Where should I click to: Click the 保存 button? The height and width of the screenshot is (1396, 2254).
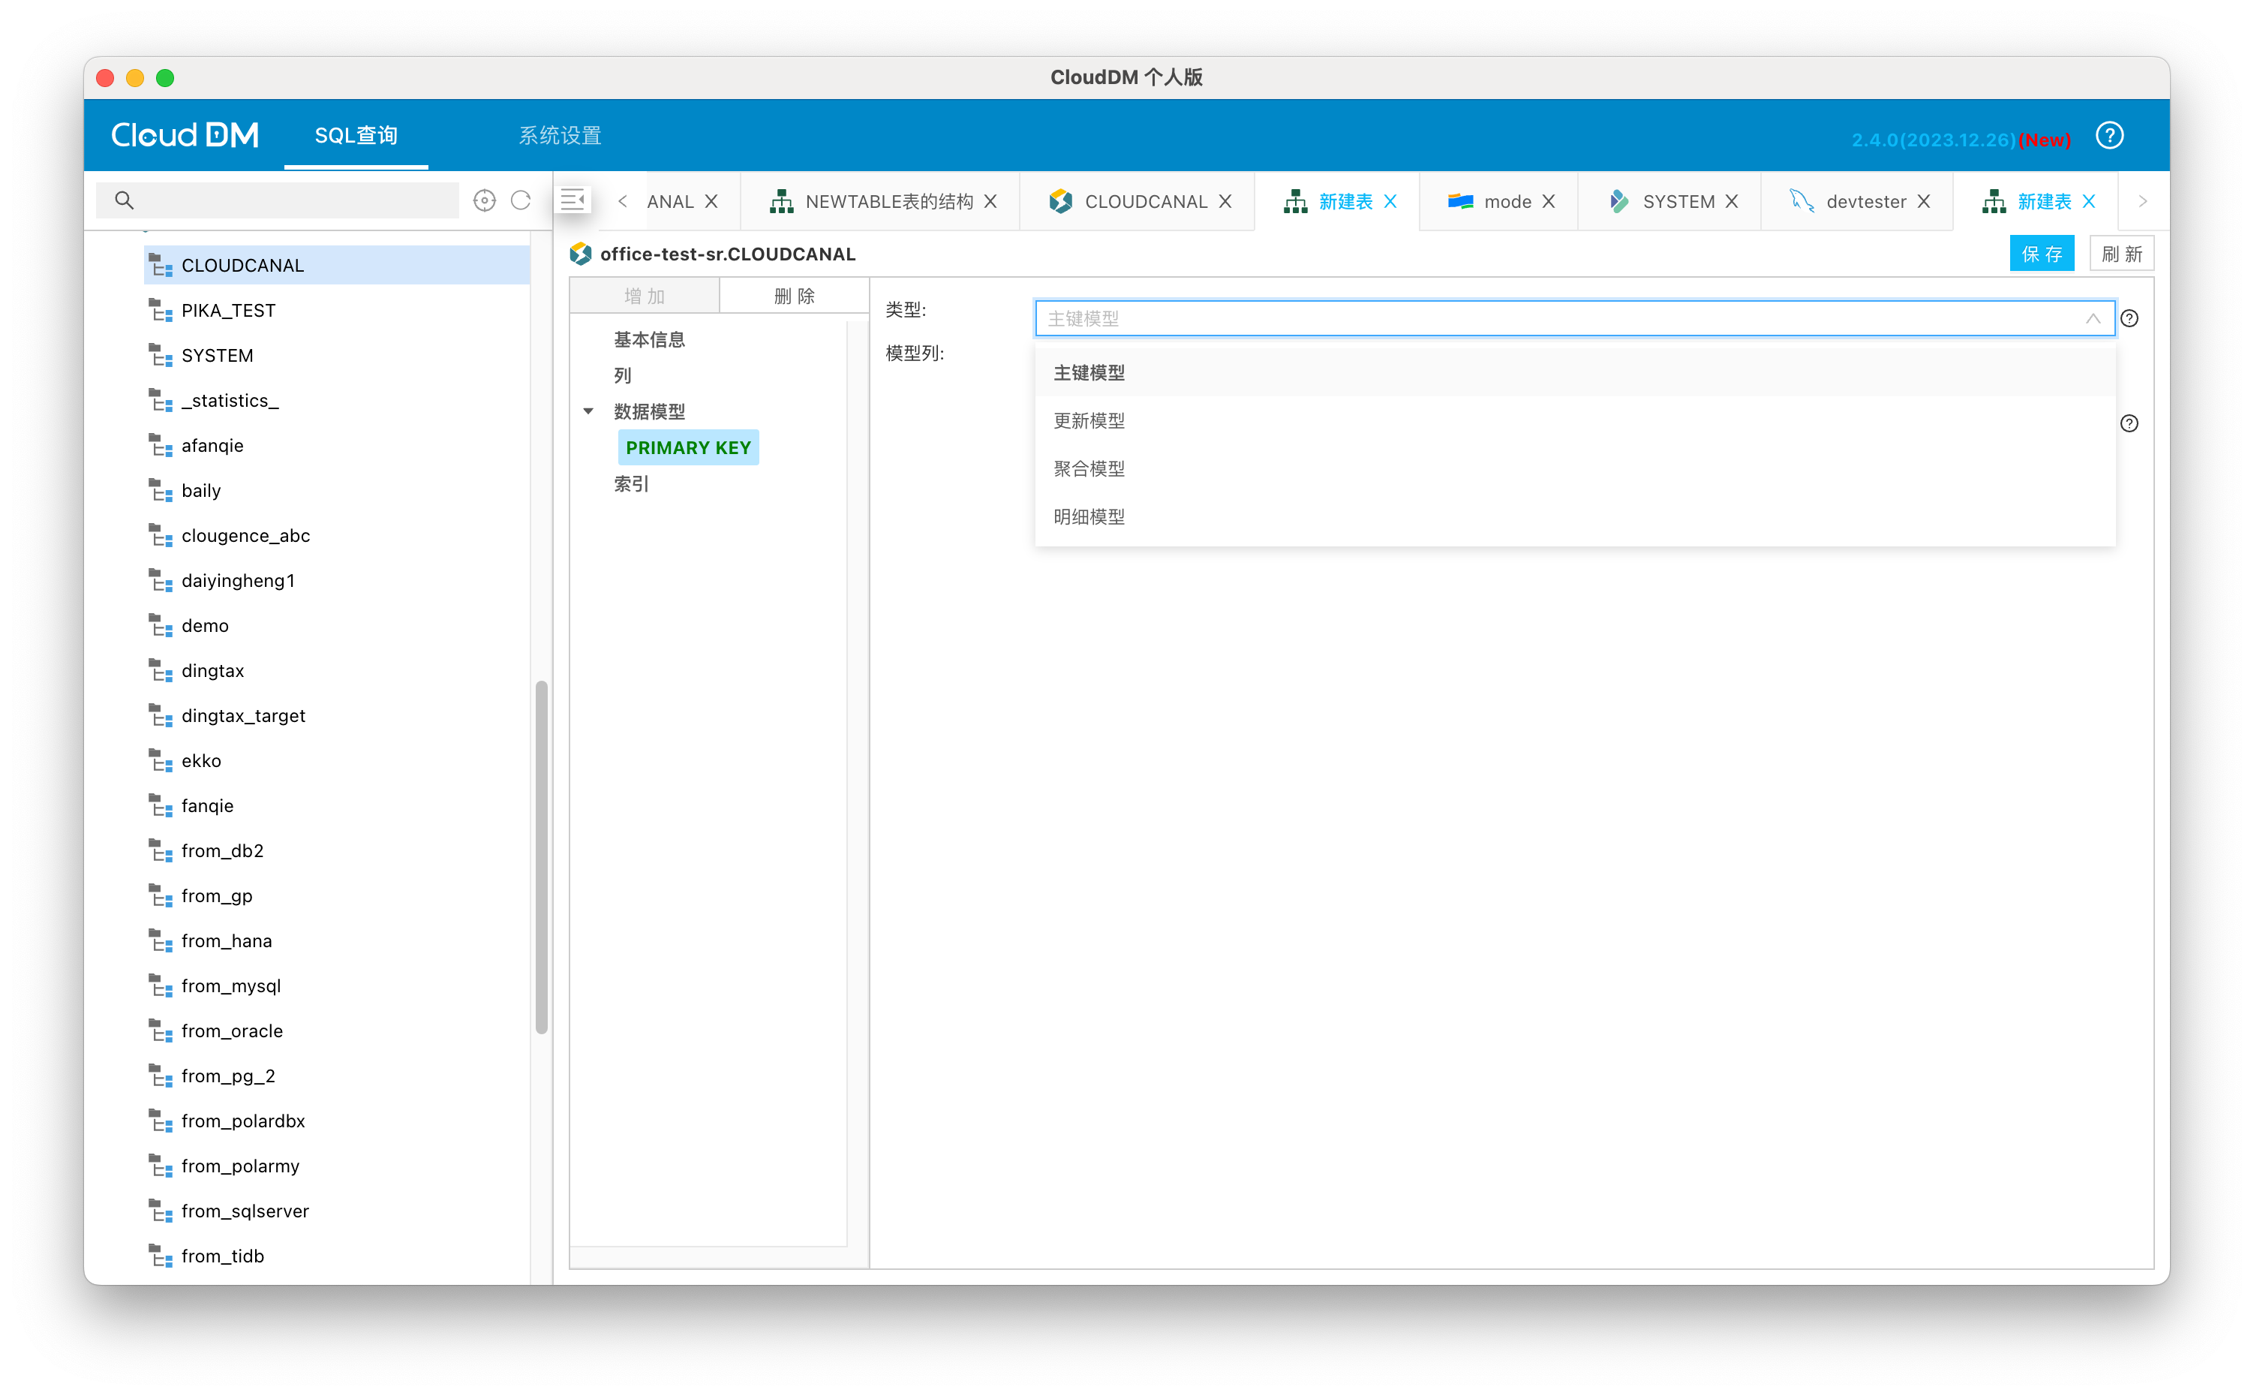click(x=2041, y=254)
